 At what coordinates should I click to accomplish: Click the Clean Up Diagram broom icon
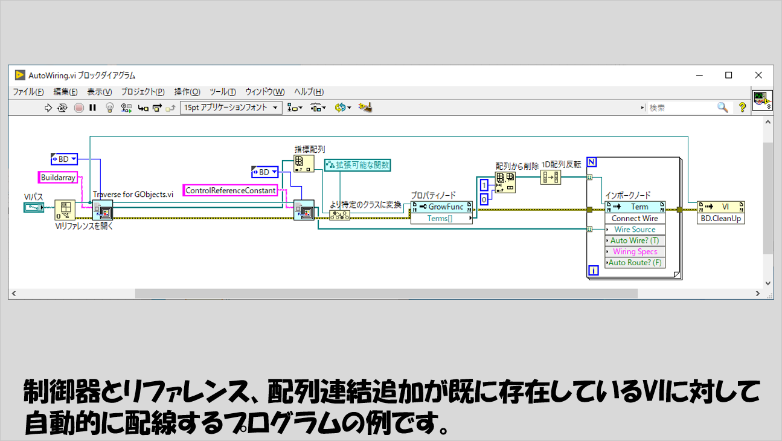[365, 108]
